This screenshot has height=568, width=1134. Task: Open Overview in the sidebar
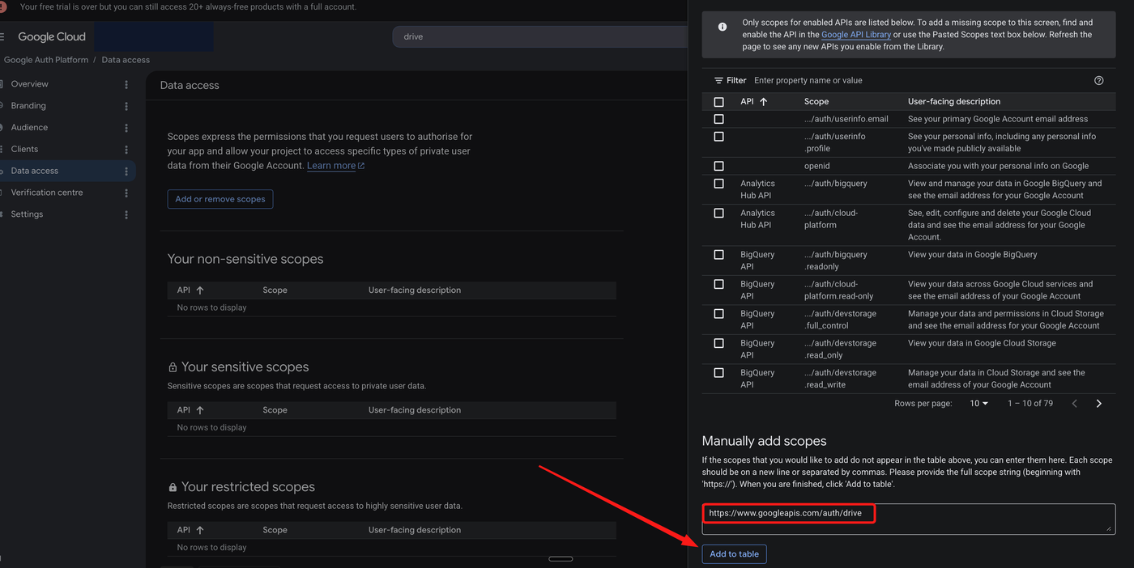29,84
